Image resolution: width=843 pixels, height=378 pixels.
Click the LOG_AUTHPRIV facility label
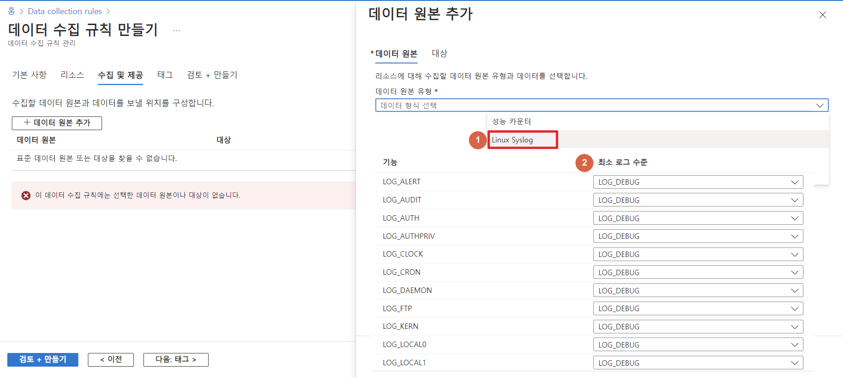[x=409, y=237]
